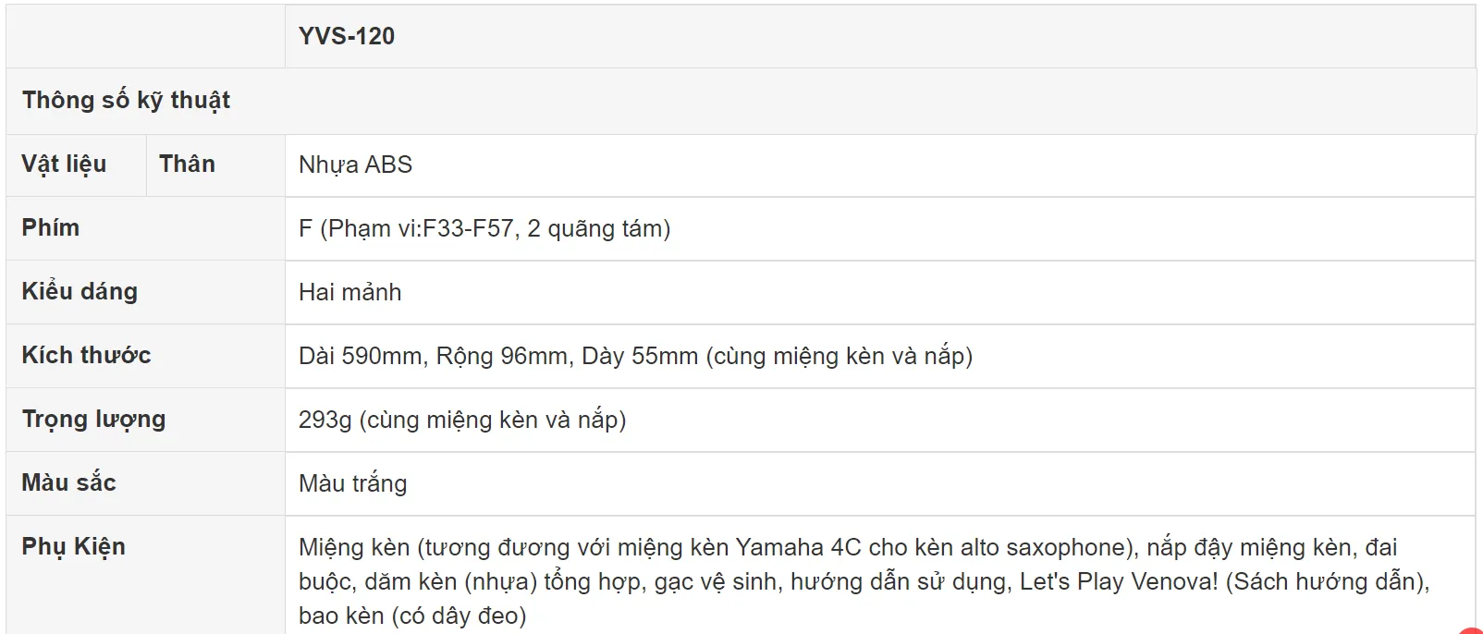Image resolution: width=1483 pixels, height=634 pixels.
Task: Select the Nhựa ABS value cell
Action: 879,165
